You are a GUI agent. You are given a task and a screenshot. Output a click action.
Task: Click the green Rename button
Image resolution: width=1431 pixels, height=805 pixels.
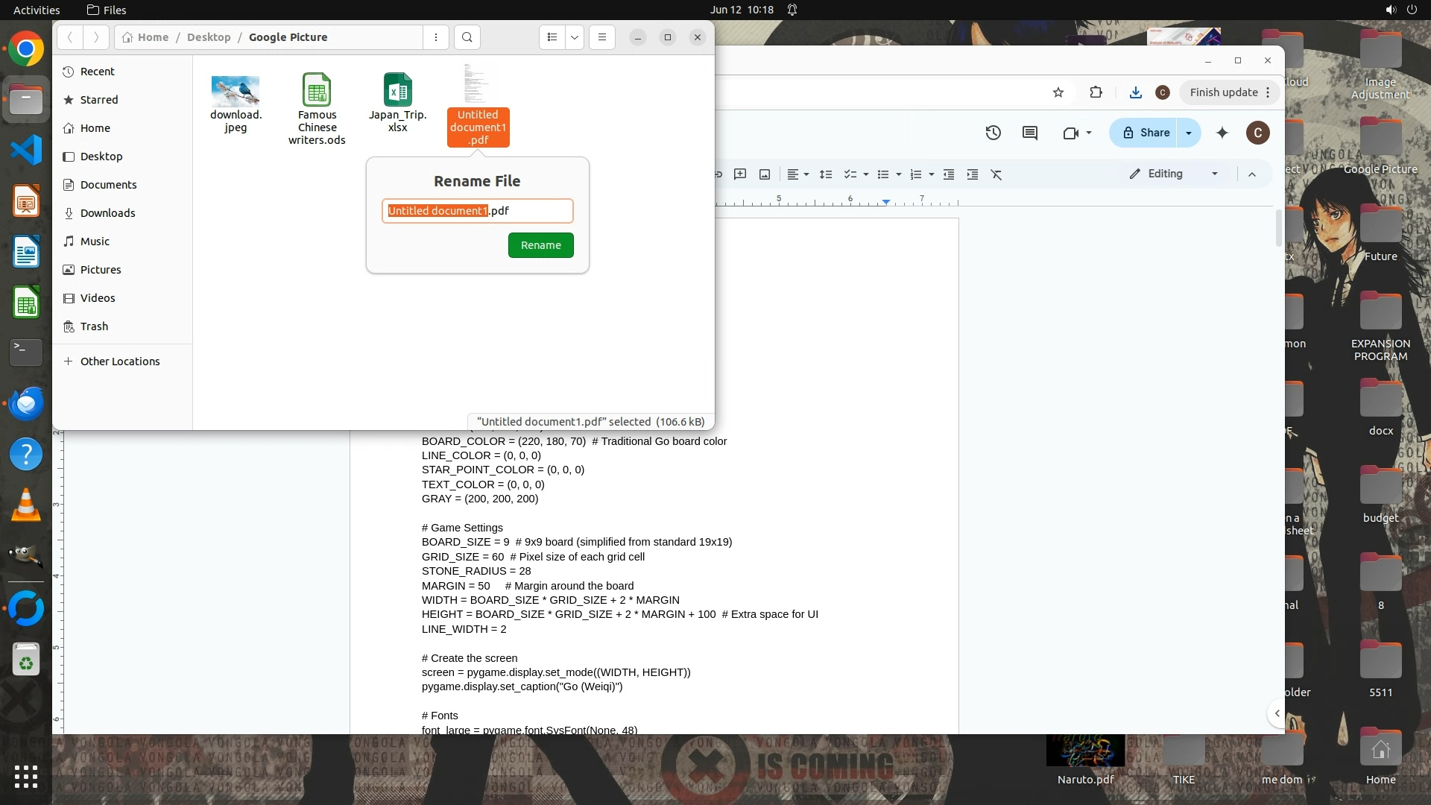pos(540,245)
